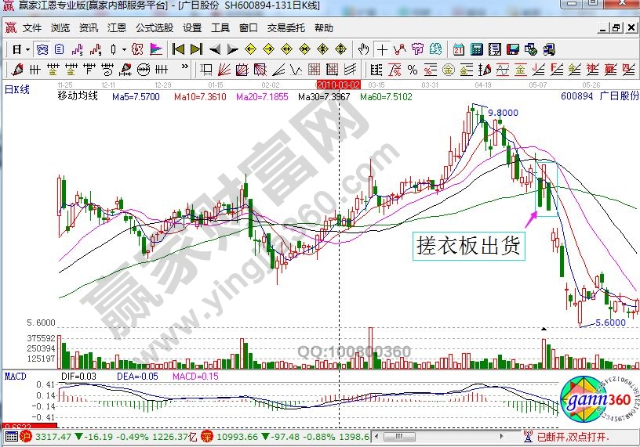
Task: Open the calculator tool
Action: coord(476,49)
